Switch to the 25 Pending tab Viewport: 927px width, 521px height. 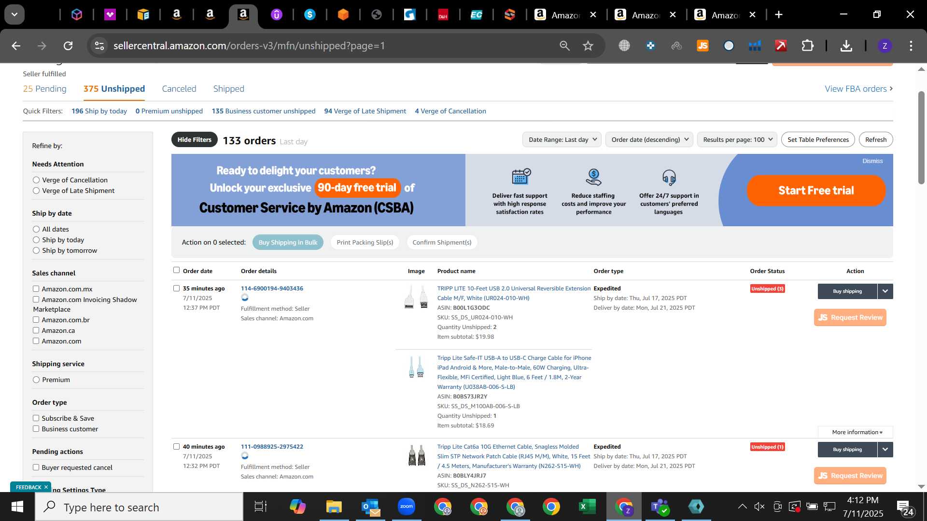tap(45, 89)
